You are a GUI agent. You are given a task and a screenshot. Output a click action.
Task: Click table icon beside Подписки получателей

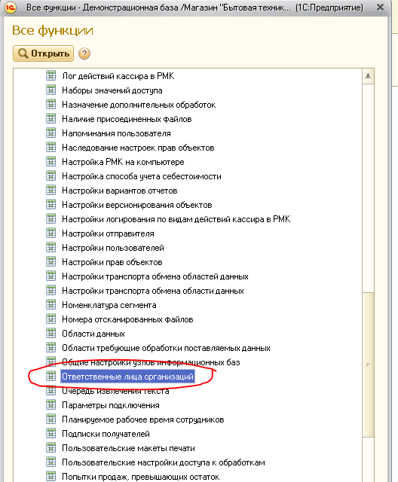click(51, 434)
